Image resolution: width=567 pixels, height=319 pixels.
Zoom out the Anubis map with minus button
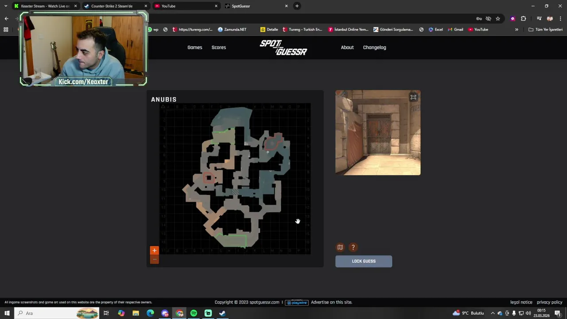(x=154, y=260)
